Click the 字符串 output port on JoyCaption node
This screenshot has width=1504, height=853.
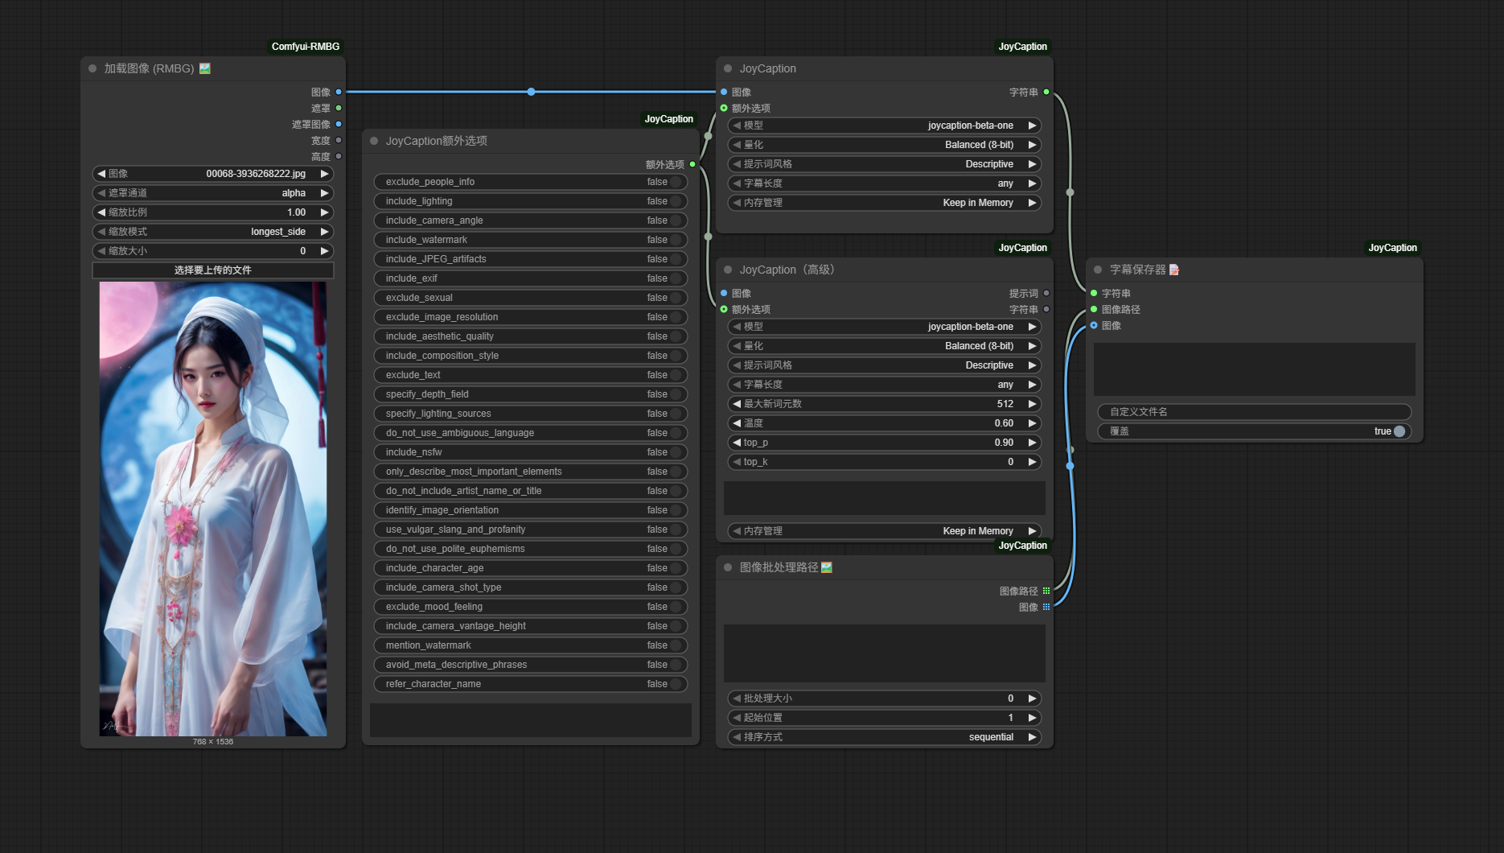[x=1046, y=92]
